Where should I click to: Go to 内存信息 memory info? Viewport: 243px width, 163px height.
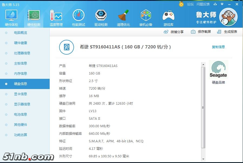pyautogui.click(x=21, y=74)
